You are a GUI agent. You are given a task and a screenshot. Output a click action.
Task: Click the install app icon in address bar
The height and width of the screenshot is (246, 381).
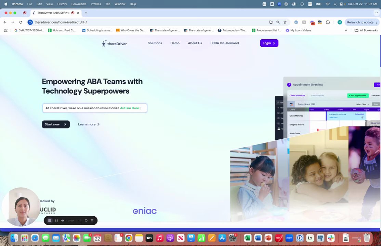271,22
